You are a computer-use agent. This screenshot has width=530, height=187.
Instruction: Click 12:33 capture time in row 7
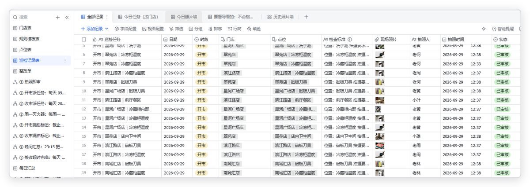pos(476,64)
